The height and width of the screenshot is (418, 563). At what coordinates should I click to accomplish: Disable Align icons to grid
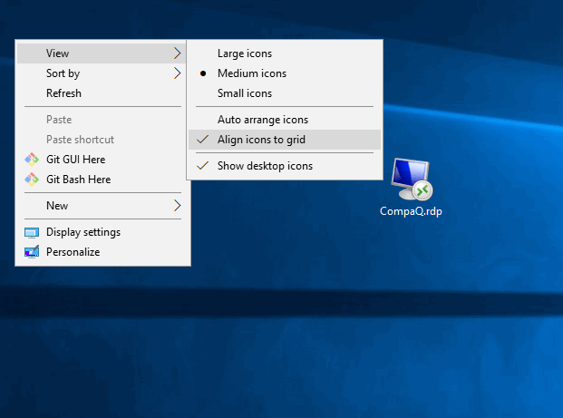pos(261,140)
